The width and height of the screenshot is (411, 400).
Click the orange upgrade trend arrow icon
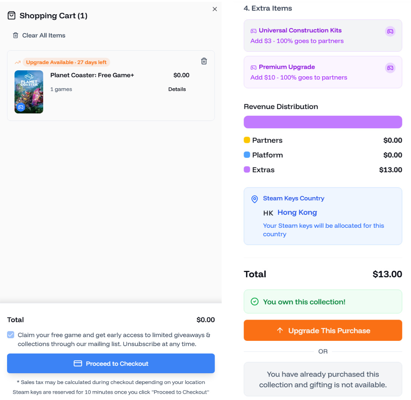coord(17,63)
